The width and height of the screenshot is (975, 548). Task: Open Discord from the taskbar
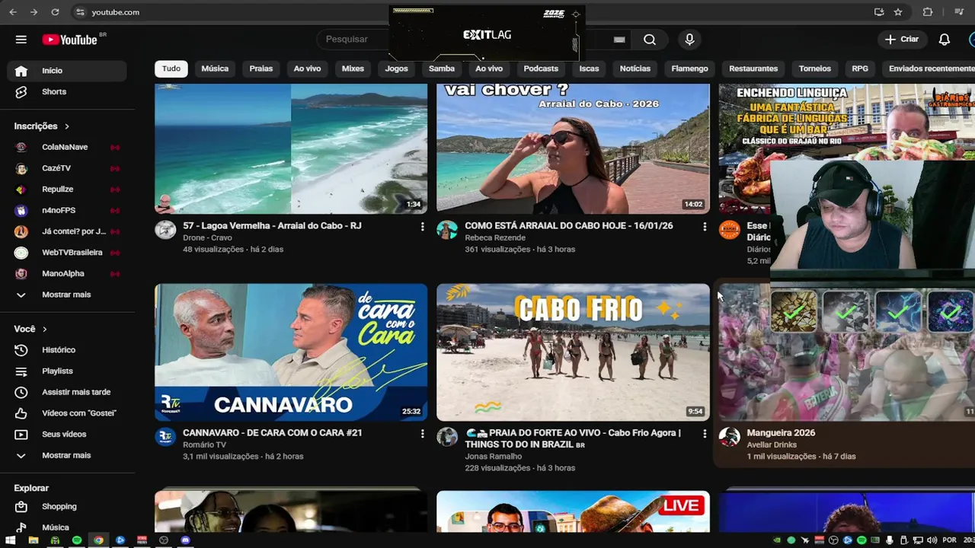click(x=185, y=540)
